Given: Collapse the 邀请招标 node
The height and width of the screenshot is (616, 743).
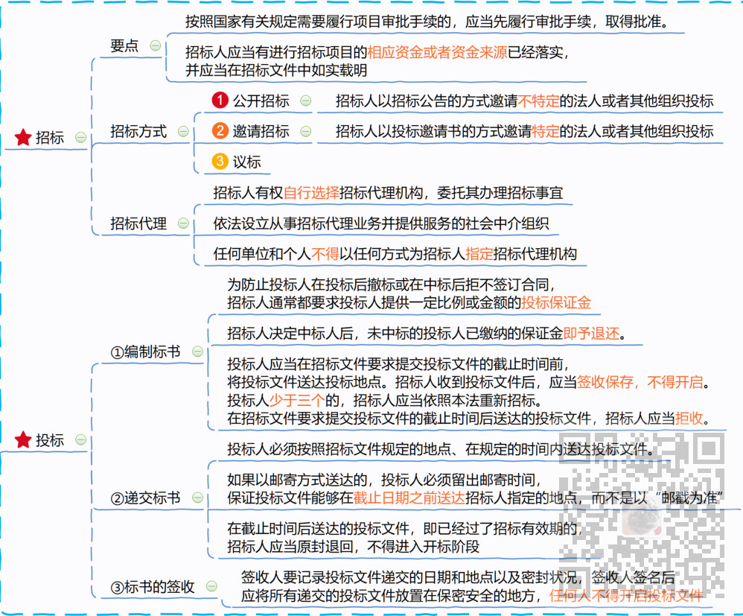Looking at the screenshot, I should [306, 131].
